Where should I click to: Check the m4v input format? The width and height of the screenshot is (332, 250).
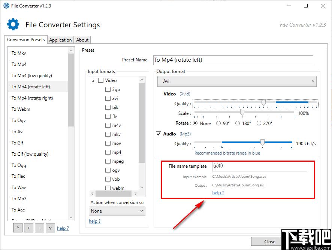pos(108,125)
